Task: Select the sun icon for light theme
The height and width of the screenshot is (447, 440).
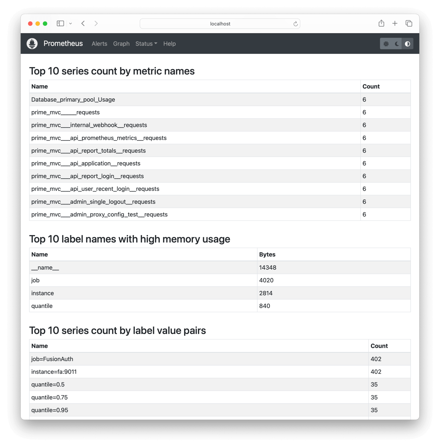Action: 386,43
